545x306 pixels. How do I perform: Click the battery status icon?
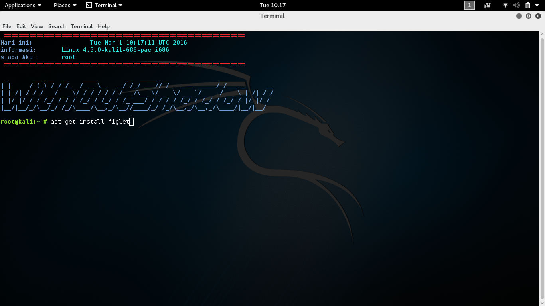(x=527, y=5)
